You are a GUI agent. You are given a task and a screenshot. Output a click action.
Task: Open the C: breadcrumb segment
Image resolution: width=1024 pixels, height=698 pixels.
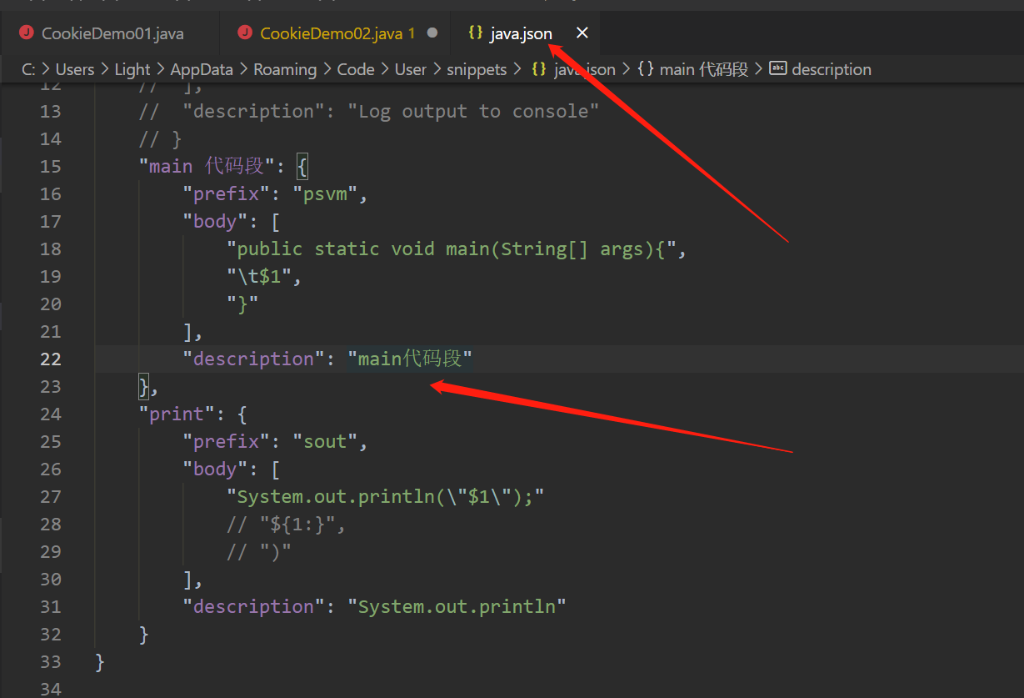click(28, 69)
